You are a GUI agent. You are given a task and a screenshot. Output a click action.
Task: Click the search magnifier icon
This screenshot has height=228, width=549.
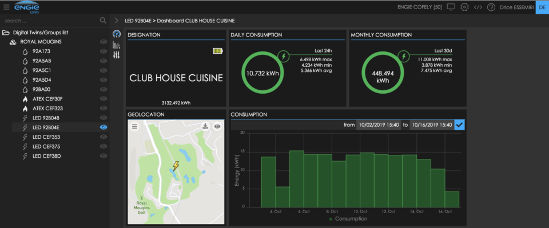(103, 21)
